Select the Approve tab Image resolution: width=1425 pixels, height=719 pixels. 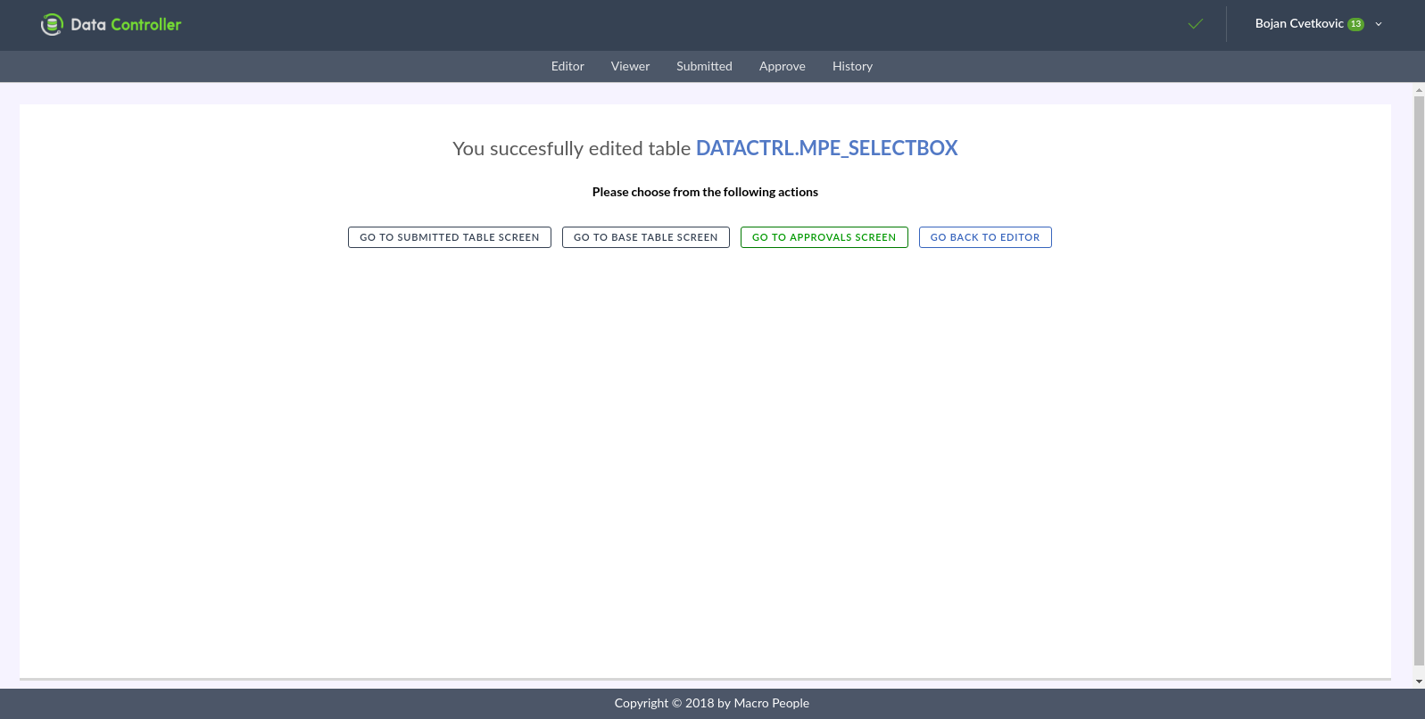pyautogui.click(x=782, y=66)
